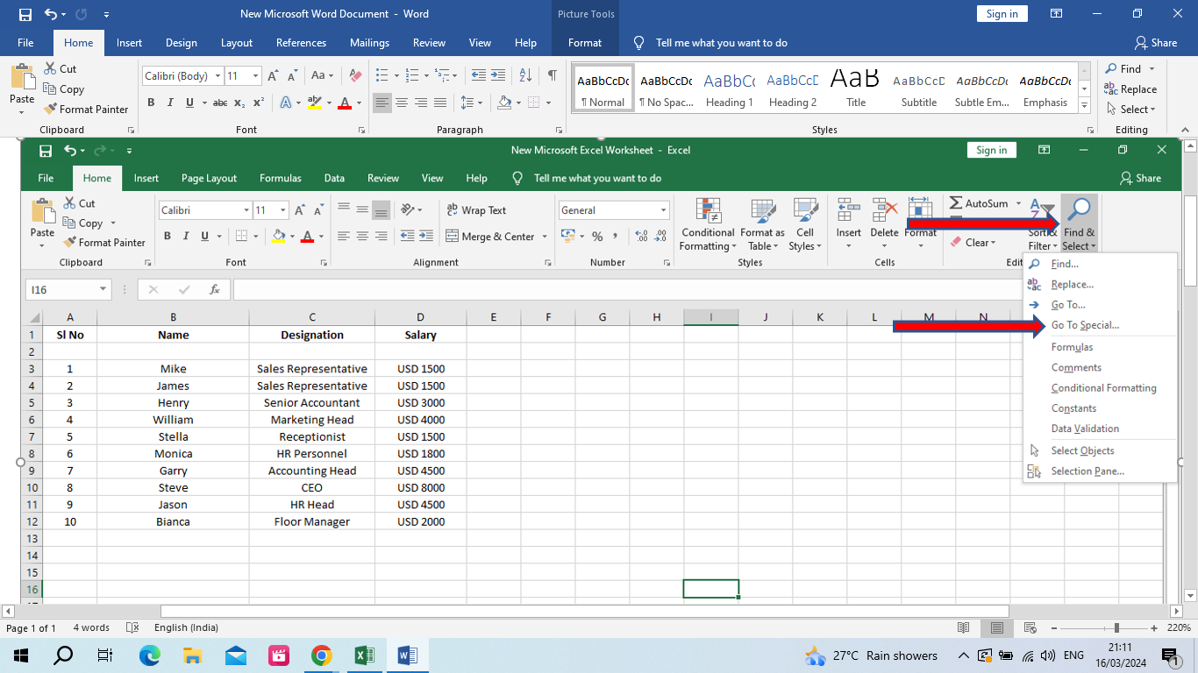Click Share in the Word window
This screenshot has height=673, width=1198.
pyautogui.click(x=1155, y=43)
